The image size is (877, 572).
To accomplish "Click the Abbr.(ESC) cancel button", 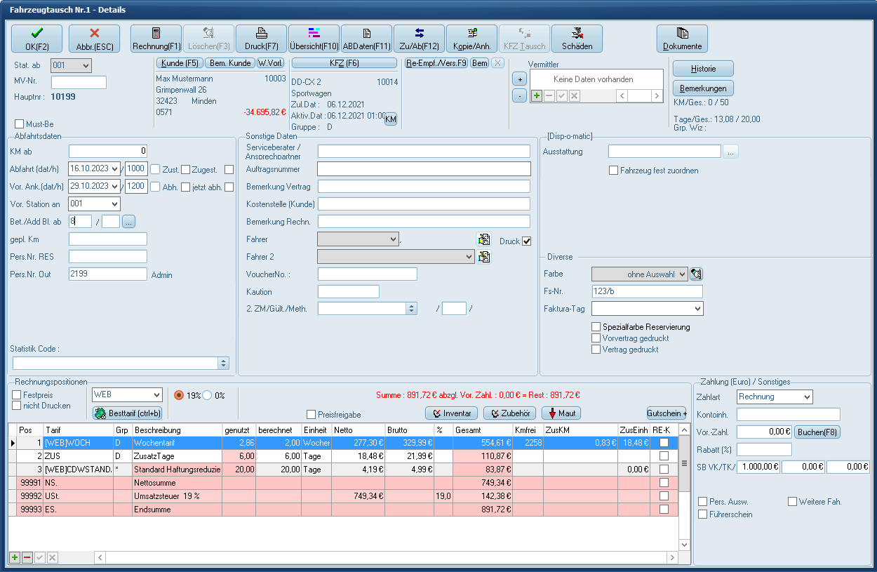I will 94,39.
